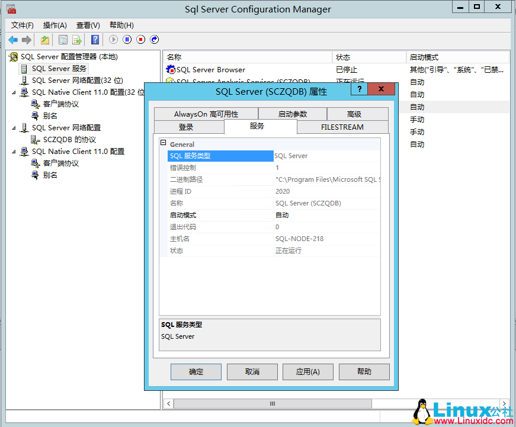Click the Properties window toolbar icon
Screen dimensions: 516x427
point(63,40)
